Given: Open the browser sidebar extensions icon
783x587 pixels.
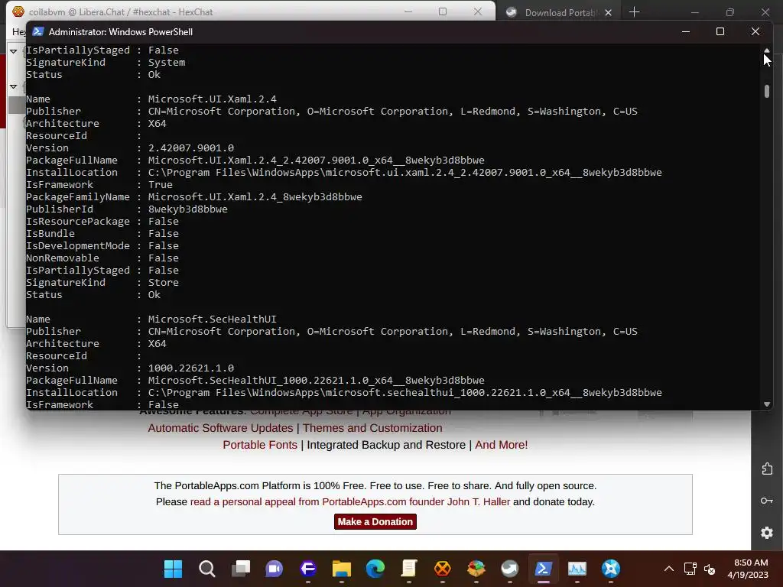Looking at the screenshot, I should click(x=768, y=469).
